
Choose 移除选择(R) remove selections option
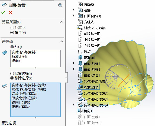point(12,78)
